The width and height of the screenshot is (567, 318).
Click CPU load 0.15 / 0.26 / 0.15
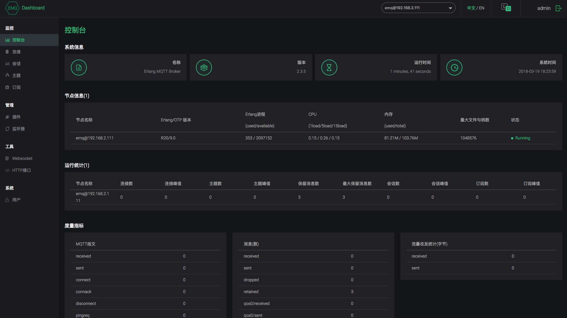point(324,138)
